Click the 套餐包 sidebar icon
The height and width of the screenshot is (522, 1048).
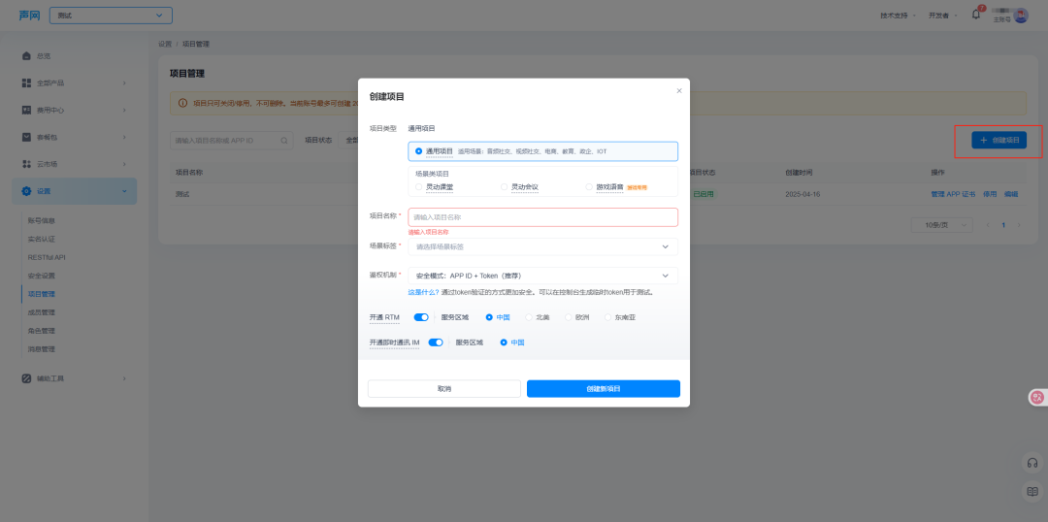point(27,137)
